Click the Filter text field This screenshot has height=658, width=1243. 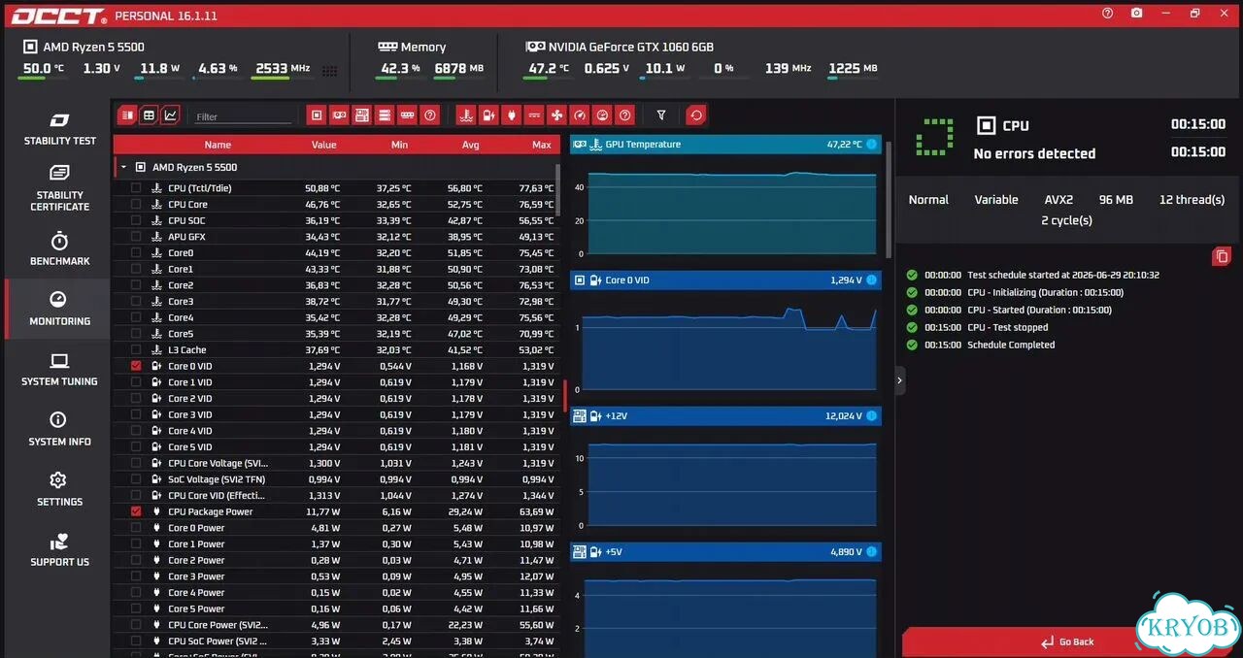click(x=242, y=116)
